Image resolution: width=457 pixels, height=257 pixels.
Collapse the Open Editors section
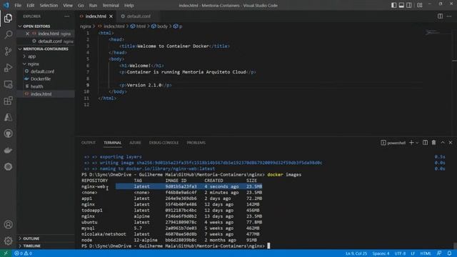coord(46,26)
